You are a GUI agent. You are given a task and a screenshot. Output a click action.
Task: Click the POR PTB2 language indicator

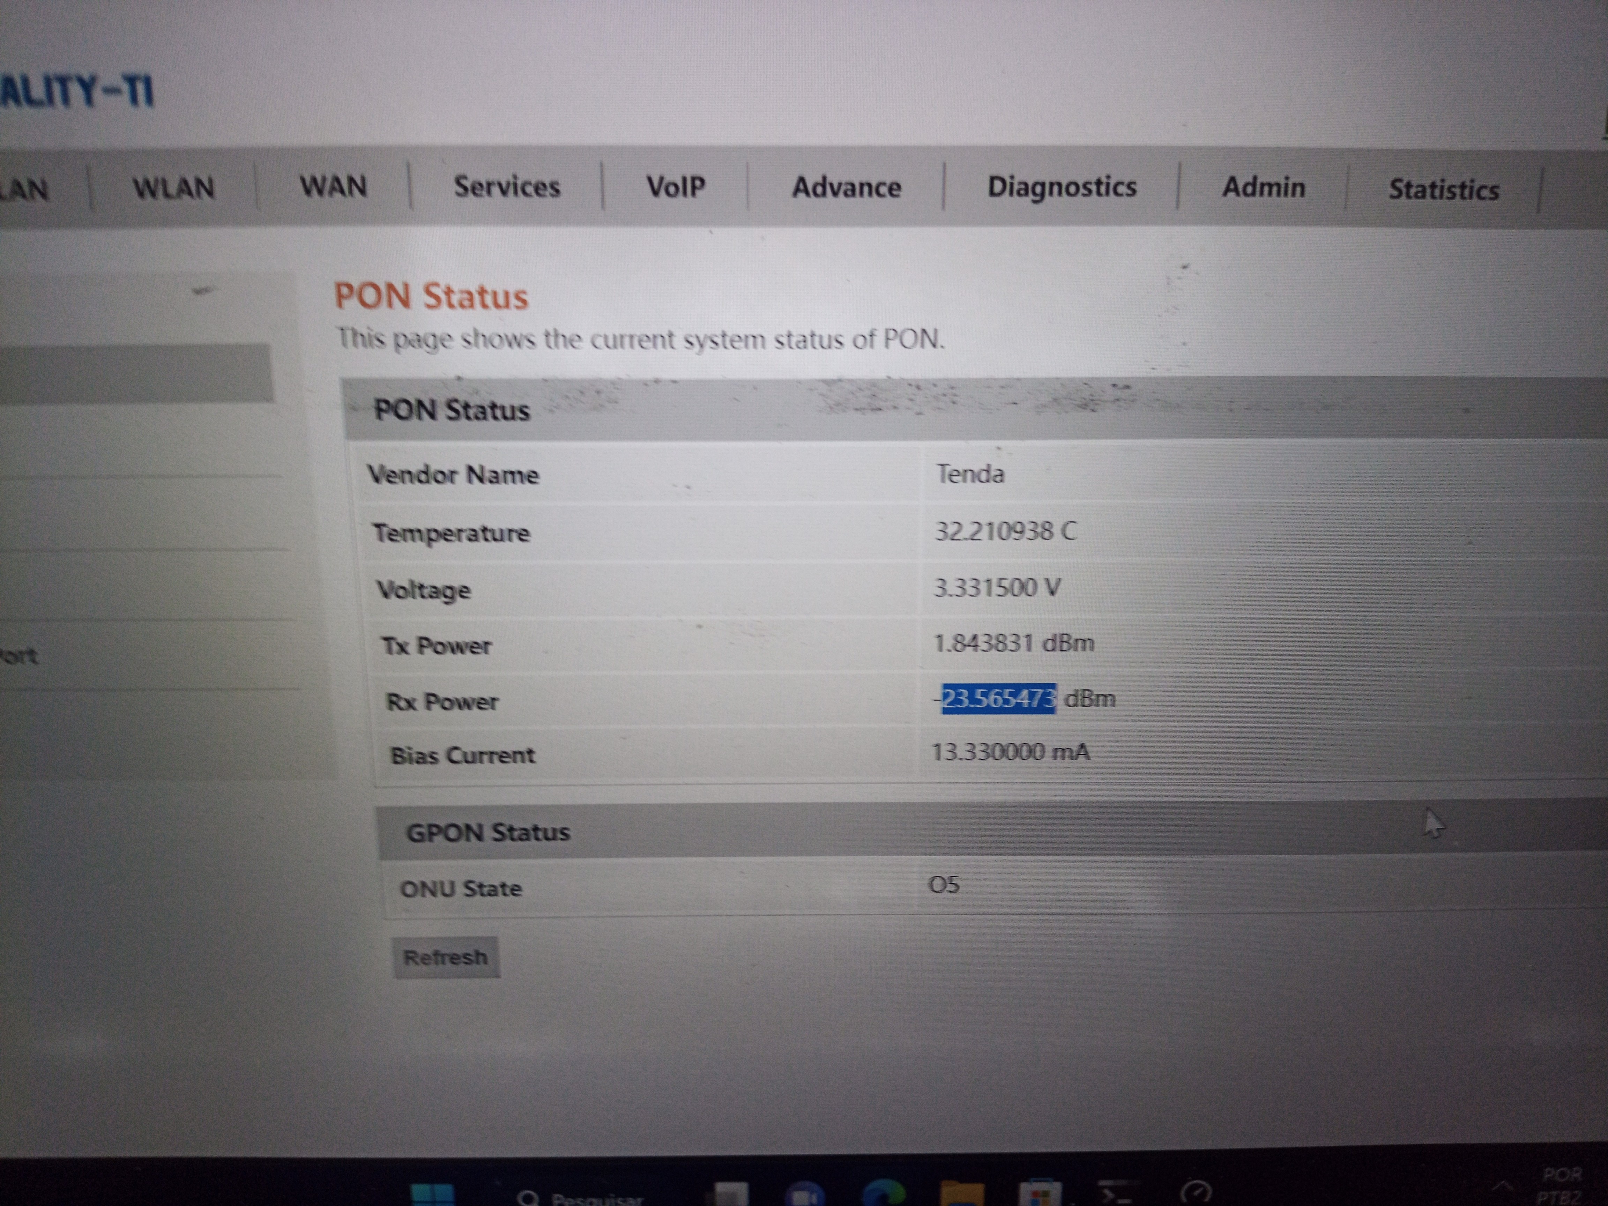tap(1560, 1186)
